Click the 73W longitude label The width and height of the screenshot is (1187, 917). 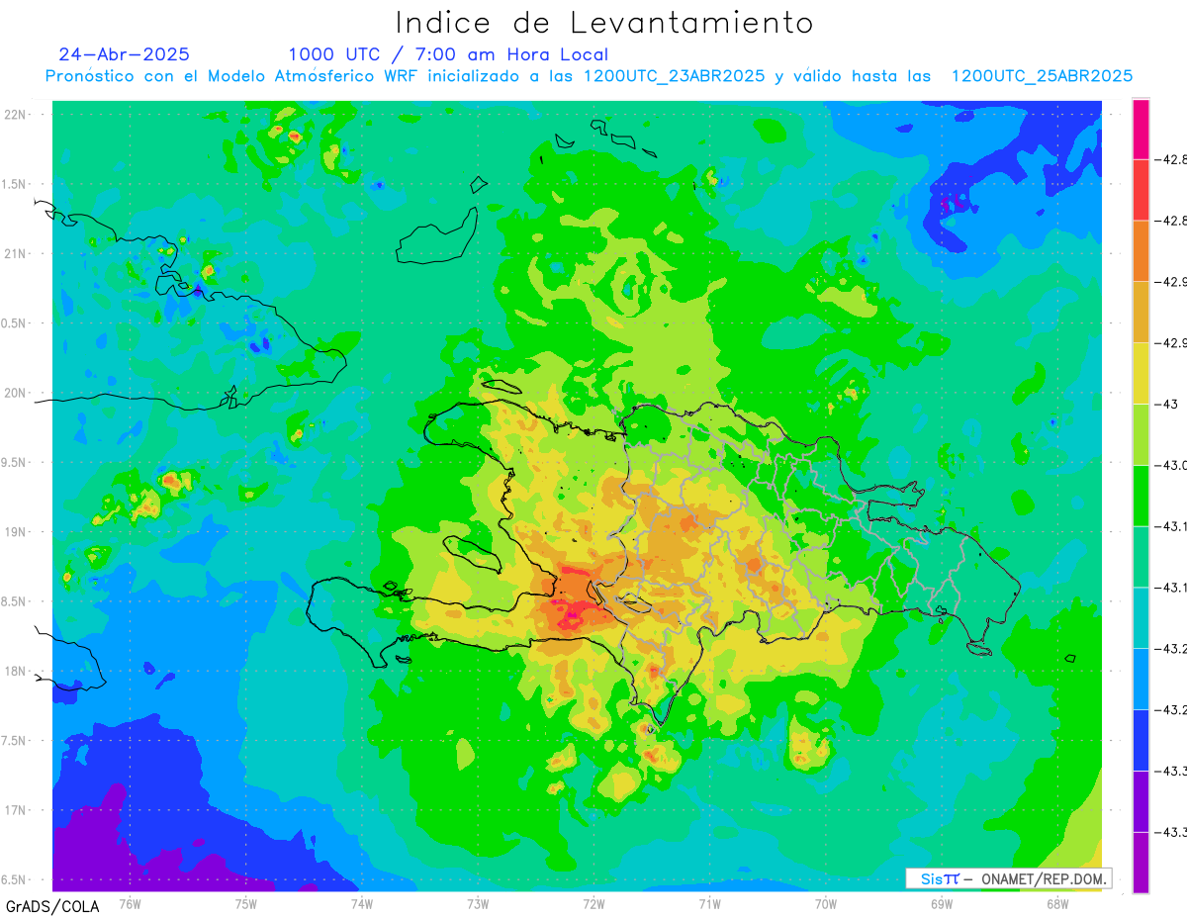(x=478, y=903)
